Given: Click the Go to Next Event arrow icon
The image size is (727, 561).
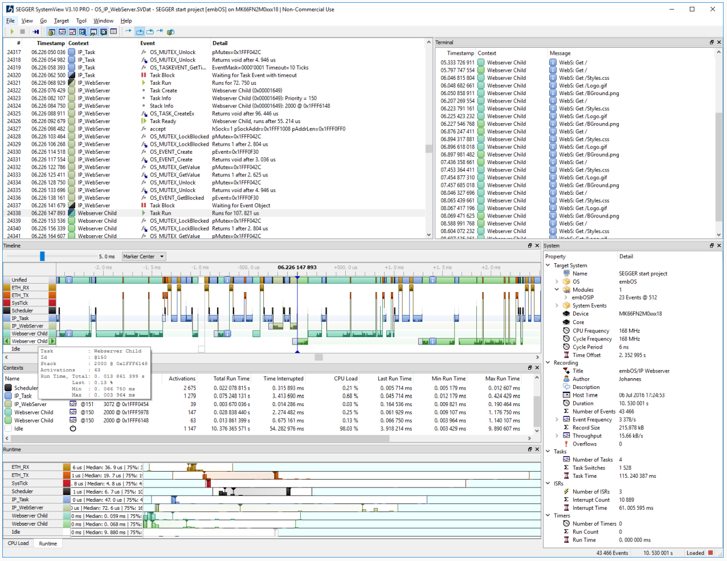Looking at the screenshot, I should coord(128,32).
